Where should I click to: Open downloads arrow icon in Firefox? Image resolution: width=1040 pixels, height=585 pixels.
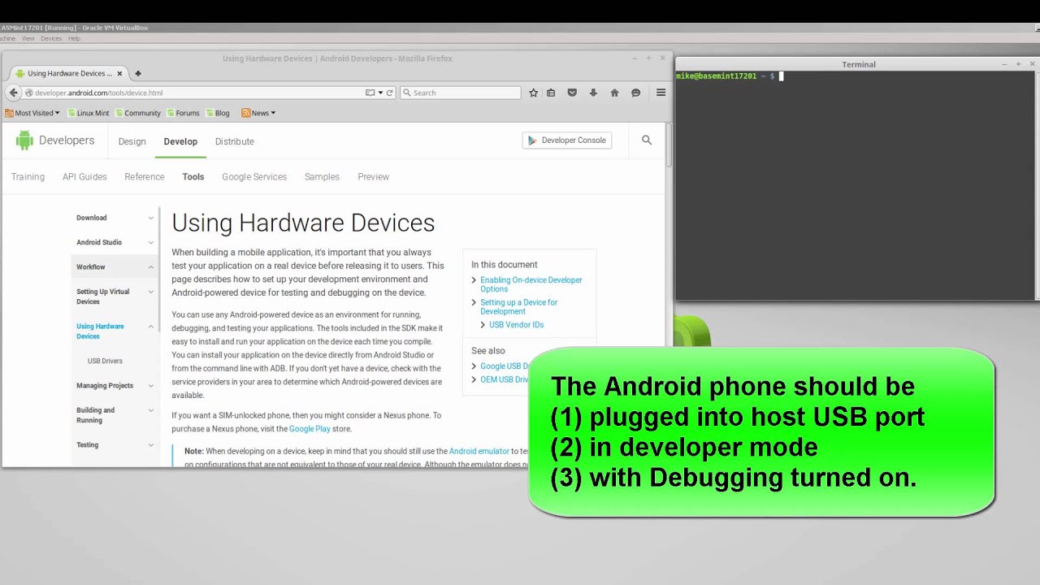593,93
